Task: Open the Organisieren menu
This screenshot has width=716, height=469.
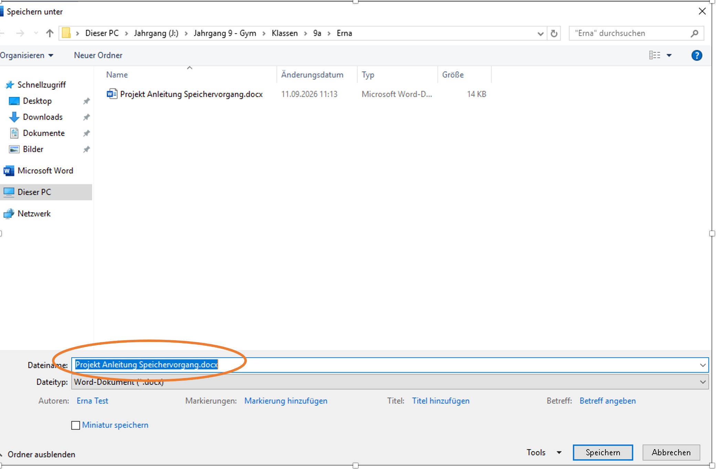Action: [27, 55]
